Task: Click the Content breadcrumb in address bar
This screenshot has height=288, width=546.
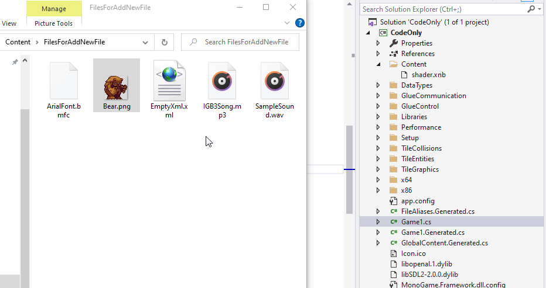Action: [x=18, y=42]
